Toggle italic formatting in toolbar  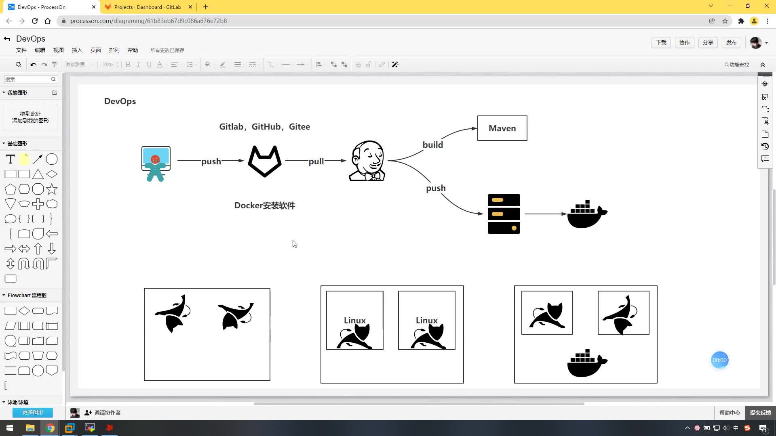139,65
